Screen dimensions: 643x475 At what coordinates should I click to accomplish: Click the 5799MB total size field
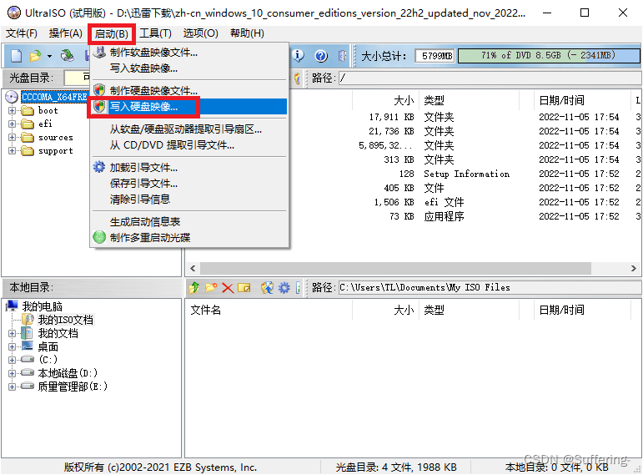tap(435, 55)
